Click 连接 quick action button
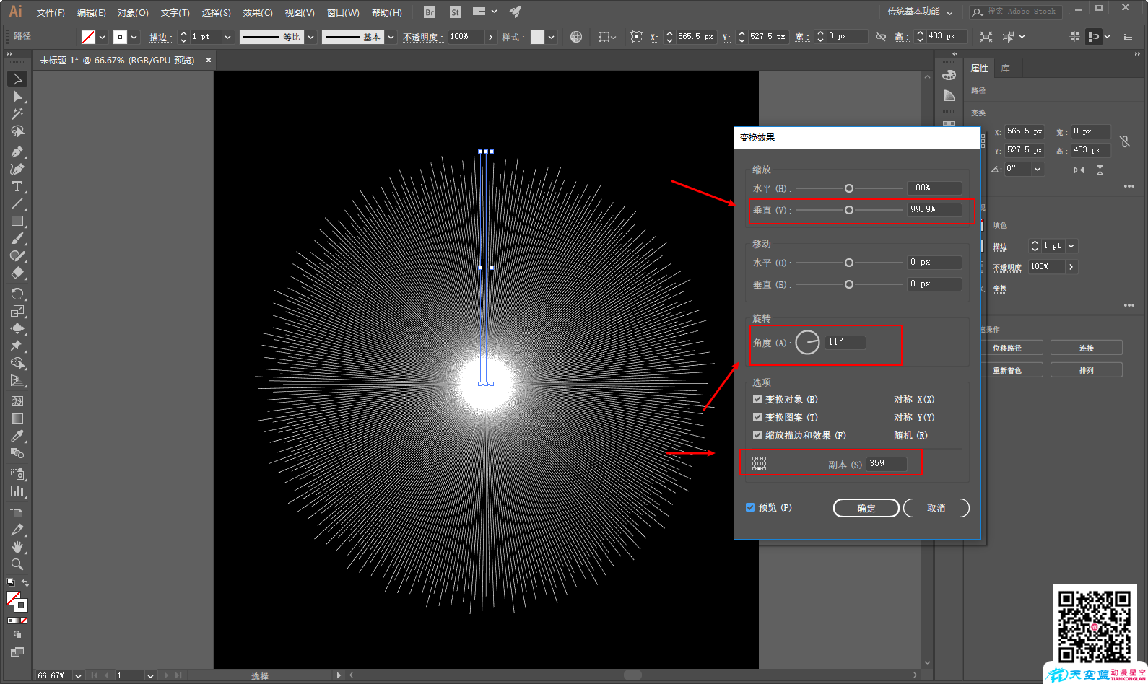Image resolution: width=1148 pixels, height=684 pixels. coord(1087,348)
